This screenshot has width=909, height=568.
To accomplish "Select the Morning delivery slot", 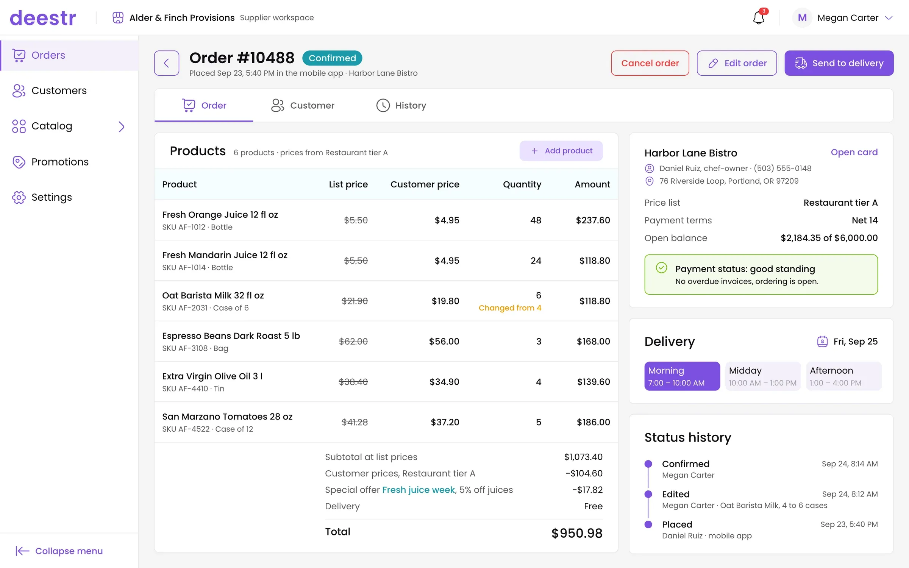I will pos(682,376).
